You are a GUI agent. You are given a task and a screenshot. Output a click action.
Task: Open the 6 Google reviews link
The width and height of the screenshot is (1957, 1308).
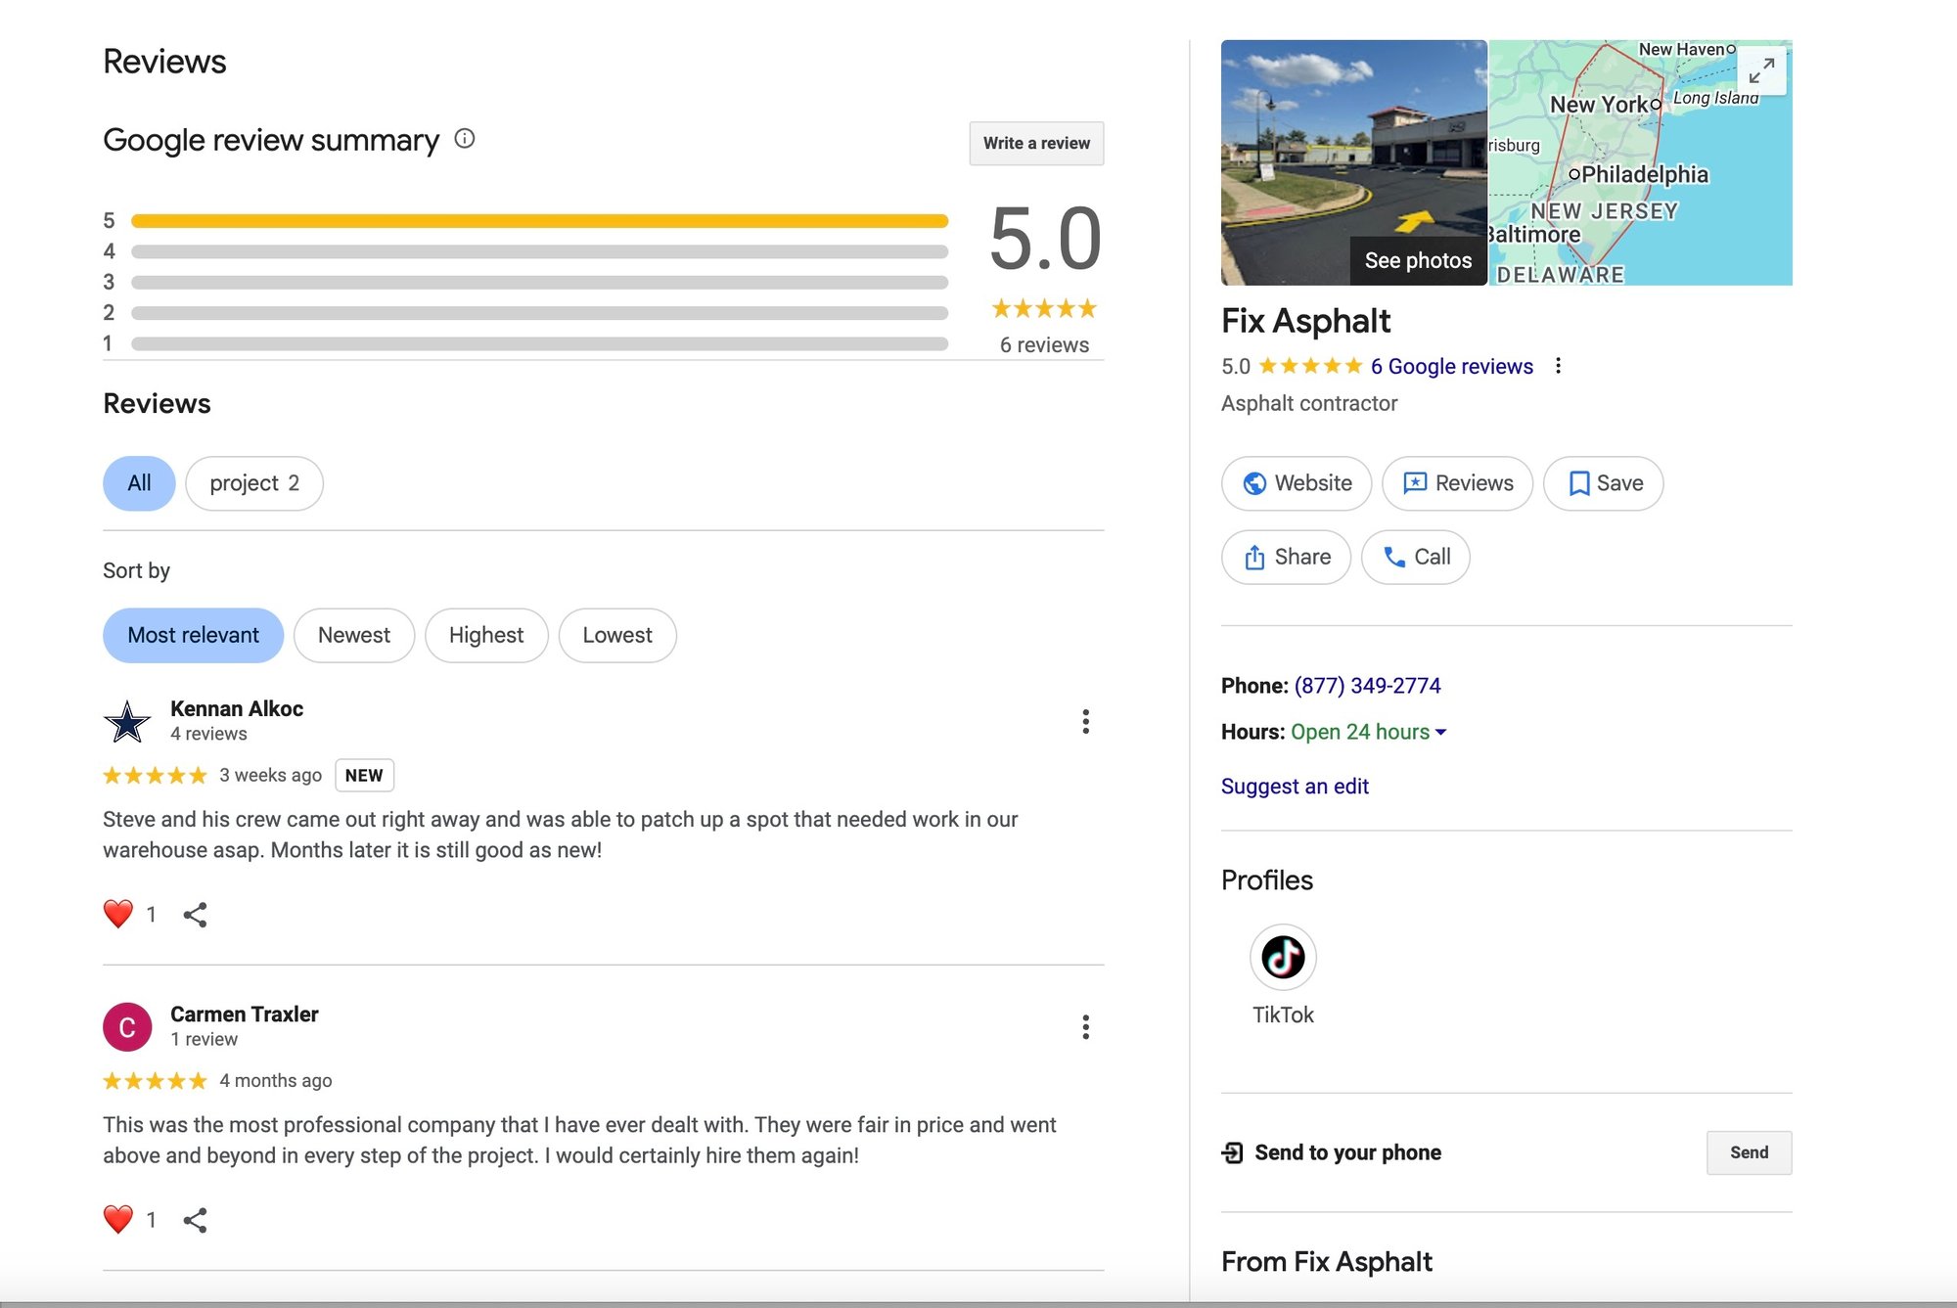tap(1451, 366)
